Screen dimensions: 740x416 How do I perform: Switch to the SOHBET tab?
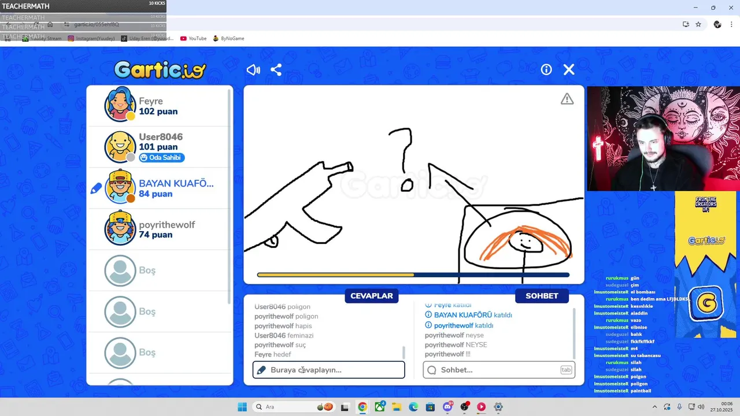click(x=542, y=296)
